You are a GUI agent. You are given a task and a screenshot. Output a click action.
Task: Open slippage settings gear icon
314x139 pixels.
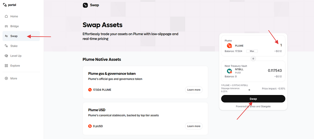pyautogui.click(x=249, y=90)
